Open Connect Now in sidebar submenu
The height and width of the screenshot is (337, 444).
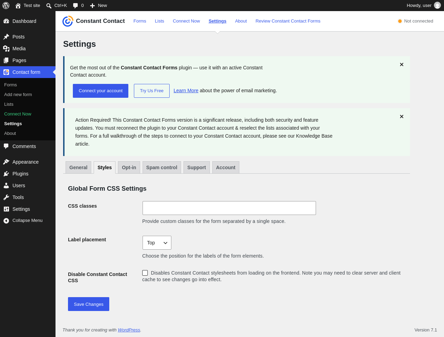[x=18, y=114]
